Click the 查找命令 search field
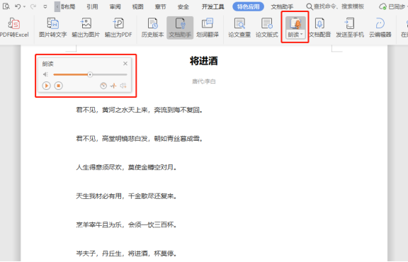The width and height of the screenshot is (408, 262). (x=335, y=6)
